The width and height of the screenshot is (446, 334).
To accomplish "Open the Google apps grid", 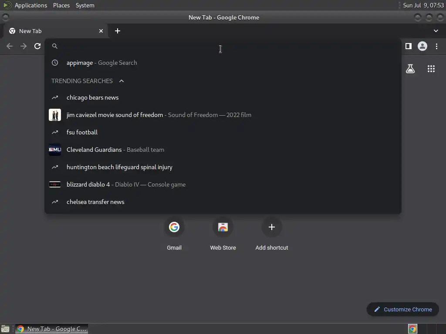I will [x=431, y=69].
